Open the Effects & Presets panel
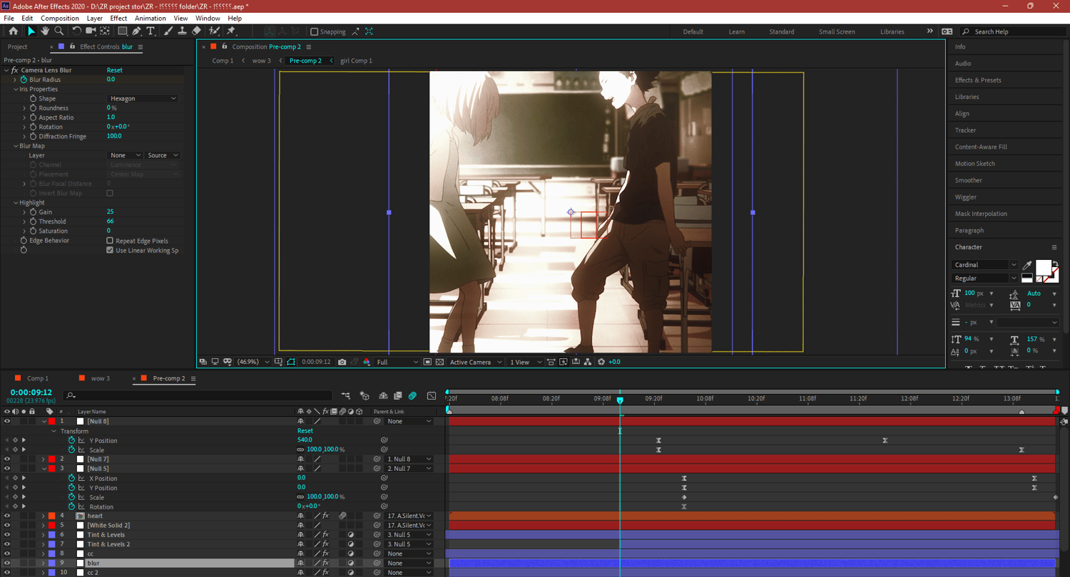This screenshot has width=1070, height=577. [x=978, y=80]
